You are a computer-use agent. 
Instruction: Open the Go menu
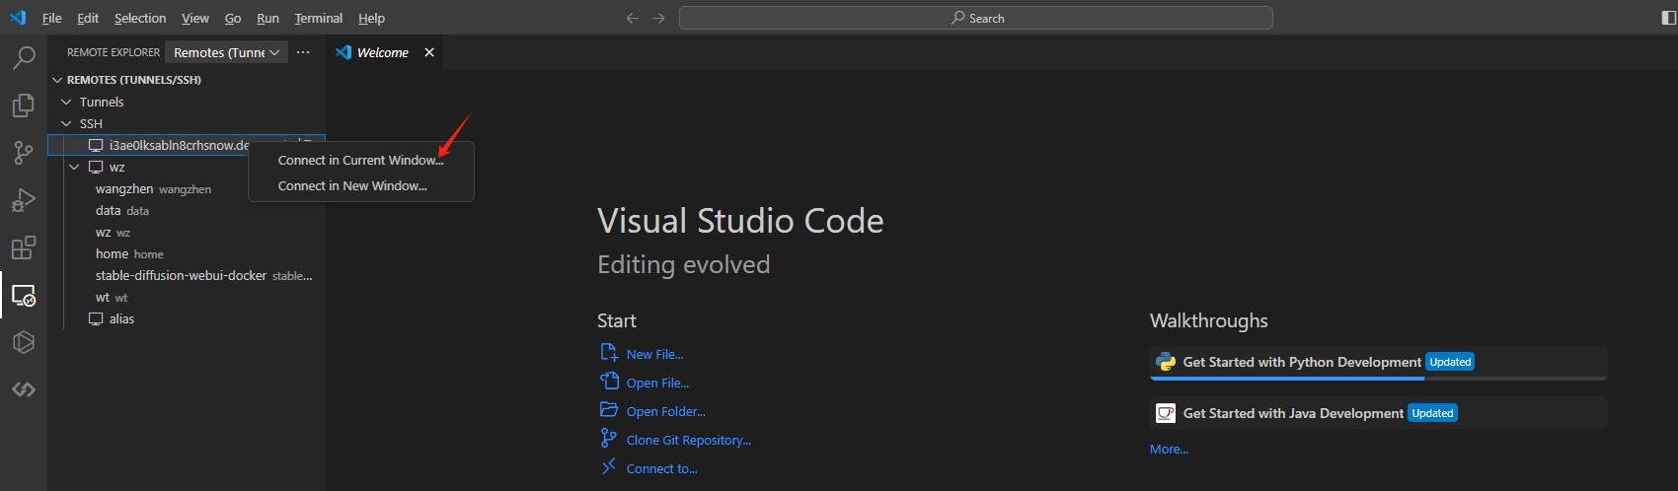[x=233, y=18]
